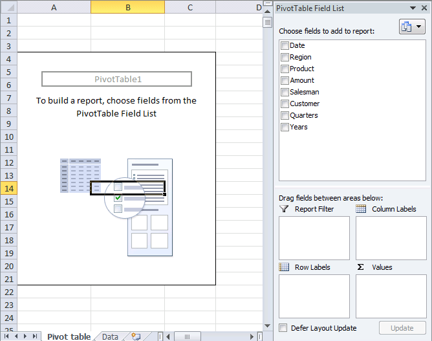This screenshot has width=432, height=341.
Task: Go to first sheet tab navigation arrow
Action: coord(6,336)
